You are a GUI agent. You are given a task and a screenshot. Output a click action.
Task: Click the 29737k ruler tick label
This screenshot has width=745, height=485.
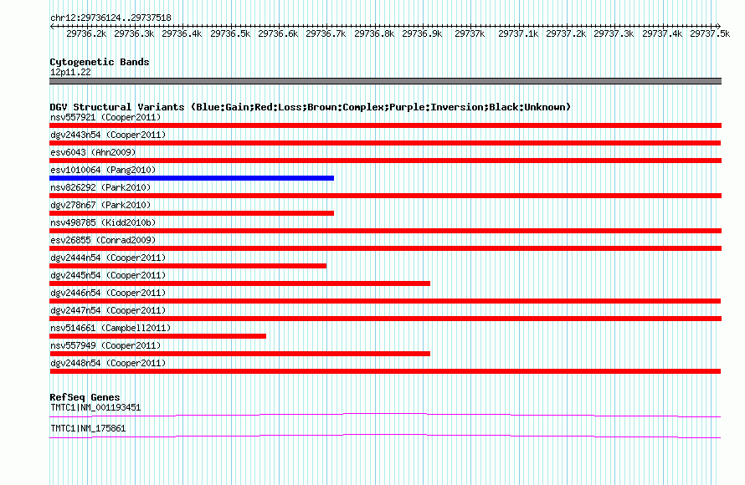(x=470, y=33)
